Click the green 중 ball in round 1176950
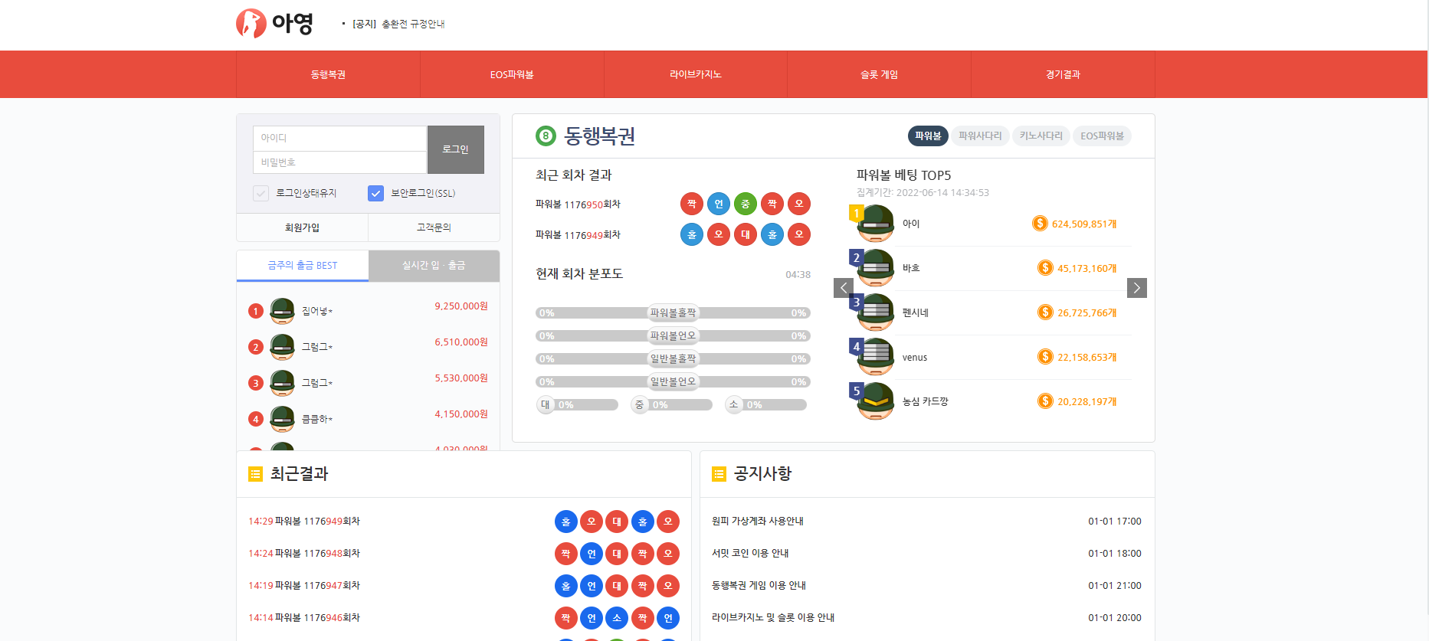The width and height of the screenshot is (1429, 641). (x=746, y=204)
